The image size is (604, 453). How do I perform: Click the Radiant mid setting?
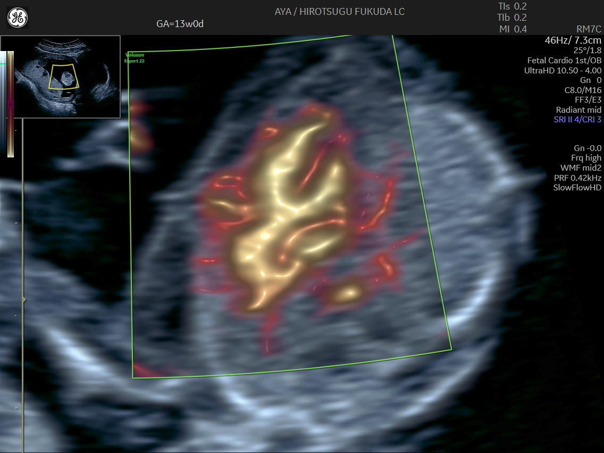pos(578,110)
